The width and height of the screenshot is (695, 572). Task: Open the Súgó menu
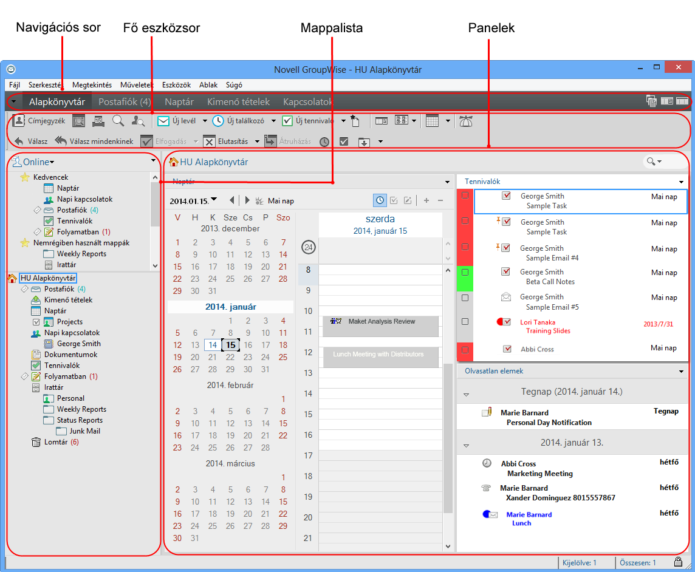[x=234, y=84]
